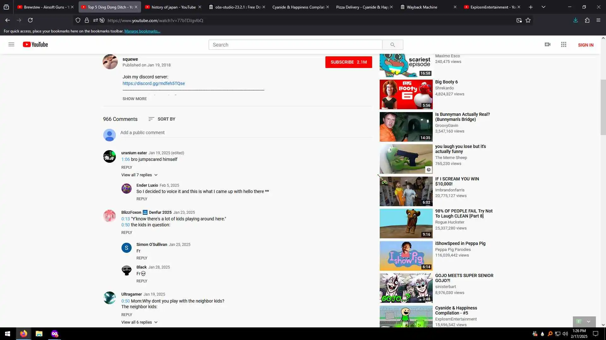
Task: Toggle the shield tracking protection icon
Action: [x=78, y=20]
